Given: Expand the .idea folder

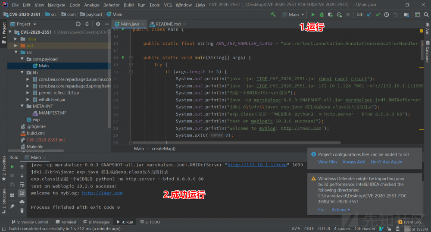Looking at the screenshot, I should (16, 39).
